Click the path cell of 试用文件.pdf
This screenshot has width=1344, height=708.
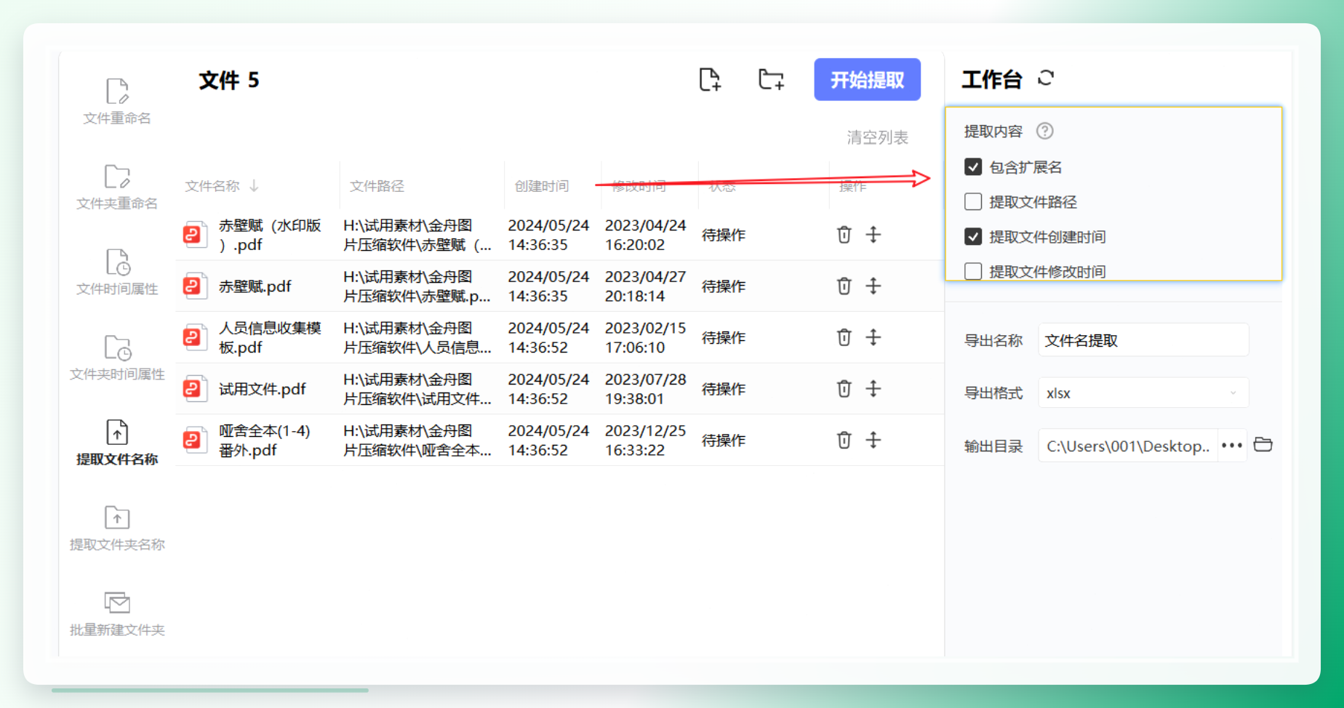(417, 389)
